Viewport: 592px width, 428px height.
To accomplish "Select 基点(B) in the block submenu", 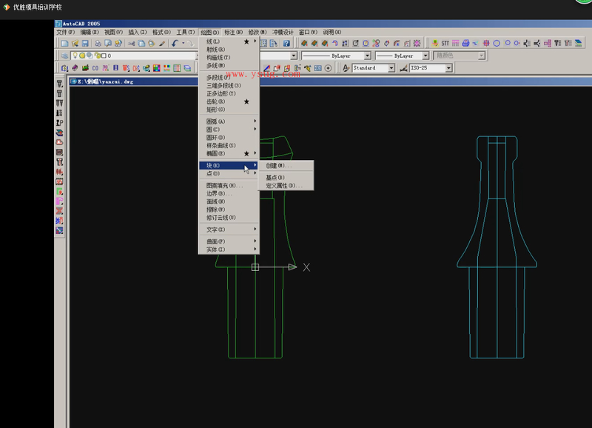I will pos(286,177).
